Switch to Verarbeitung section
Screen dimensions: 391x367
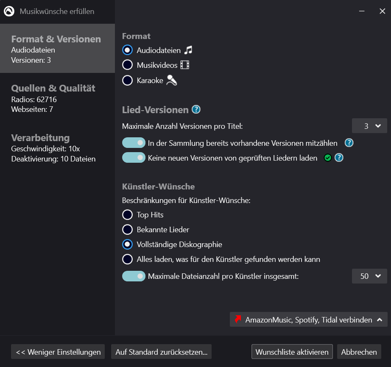point(57,148)
